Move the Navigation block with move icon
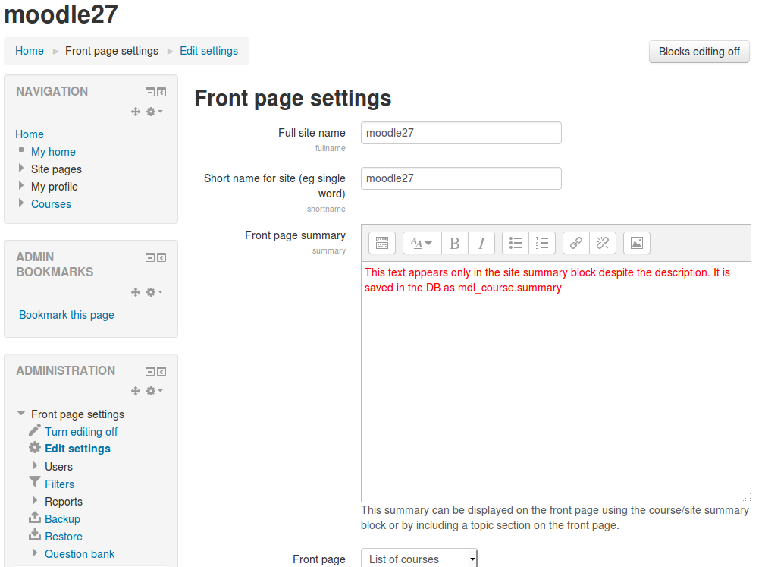The image size is (765, 567). [136, 112]
